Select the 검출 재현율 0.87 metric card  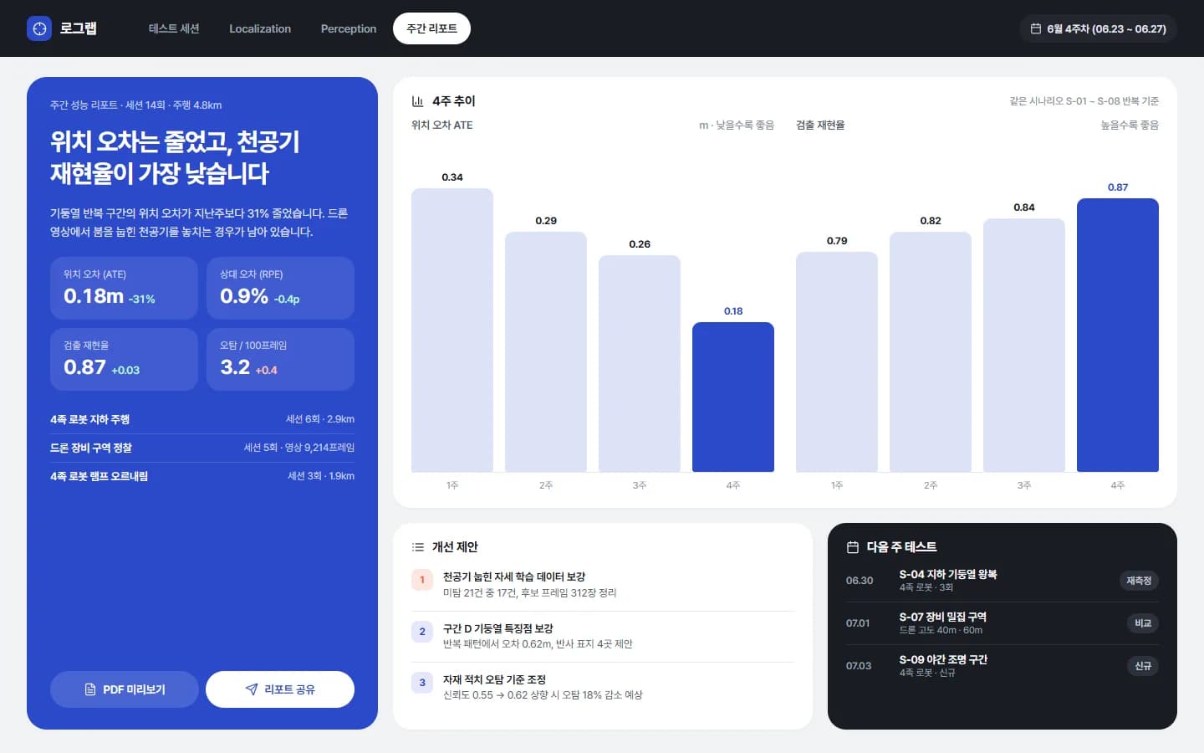click(x=124, y=359)
